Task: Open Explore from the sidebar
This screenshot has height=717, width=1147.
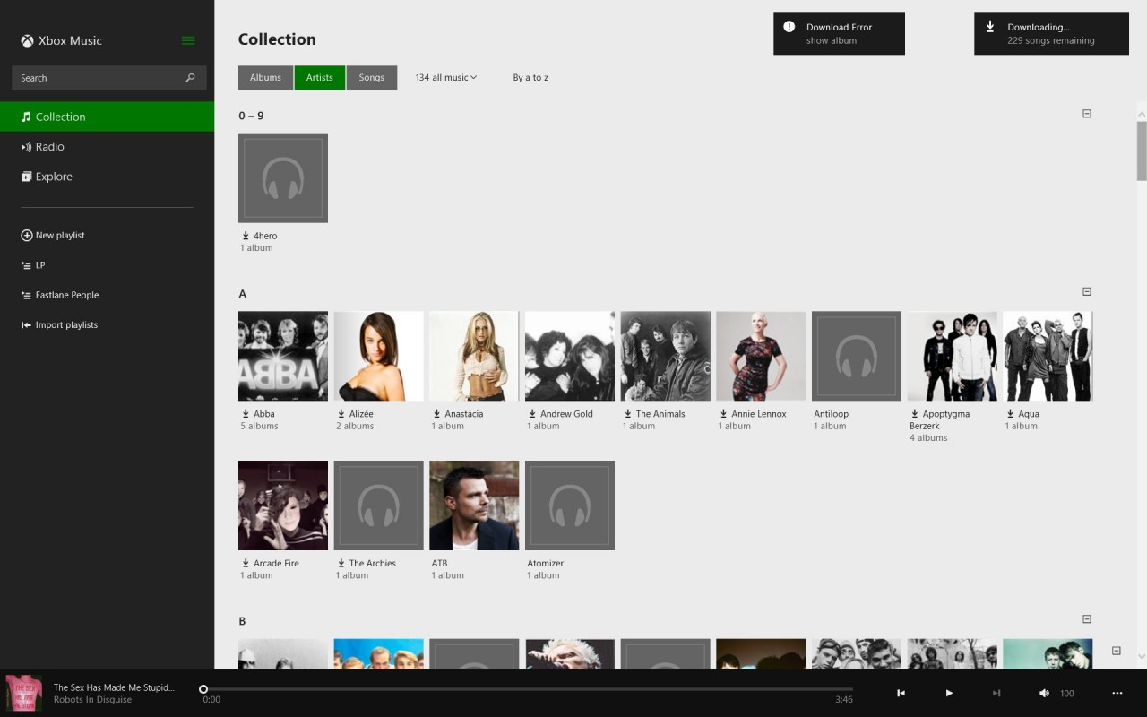Action: 54,176
